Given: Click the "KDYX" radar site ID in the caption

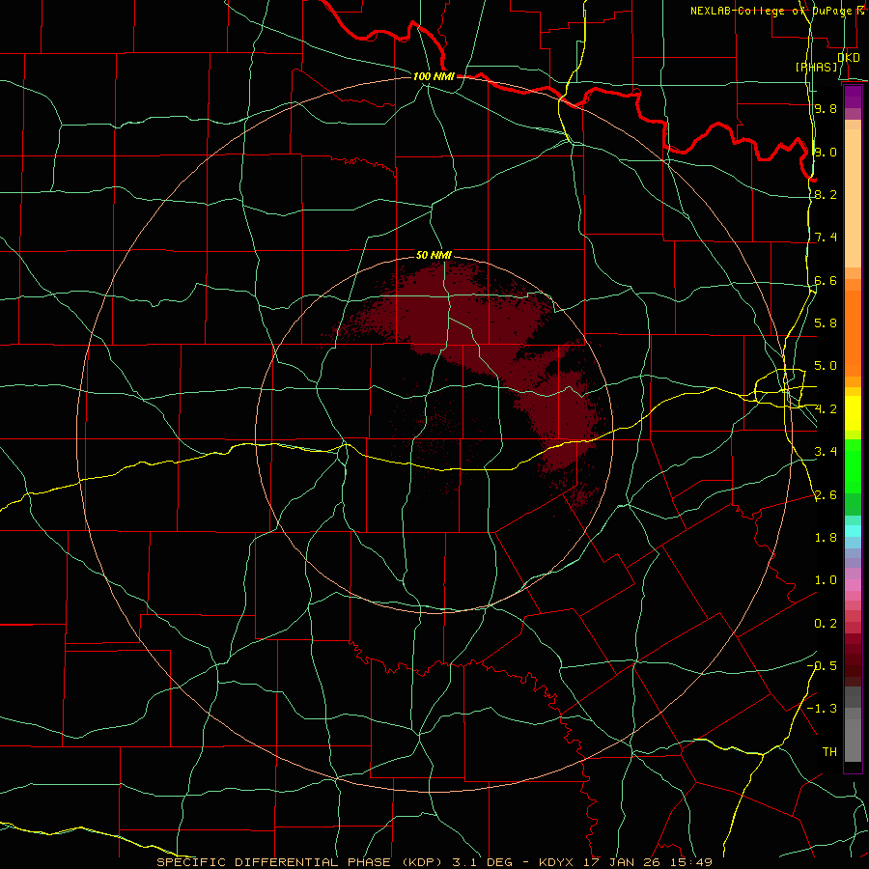Looking at the screenshot, I should [557, 862].
